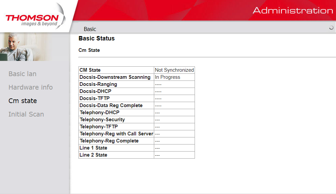Click the Telephony-Security row label
The height and width of the screenshot is (194, 336).
point(102,120)
